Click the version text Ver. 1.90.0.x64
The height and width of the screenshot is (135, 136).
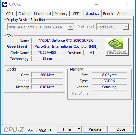41,131
